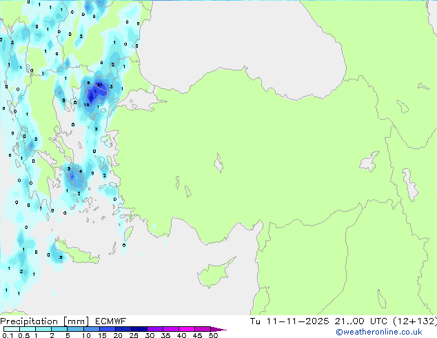This screenshot has height=338, width=437.
Task: Click the legend value '50'
Action: (213, 335)
